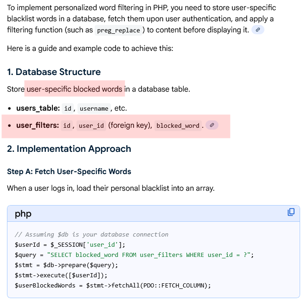Viewport: 308px width, 306px height.
Task: Click the "Step A: Fetch User-Specific Words" subheading
Action: click(69, 171)
